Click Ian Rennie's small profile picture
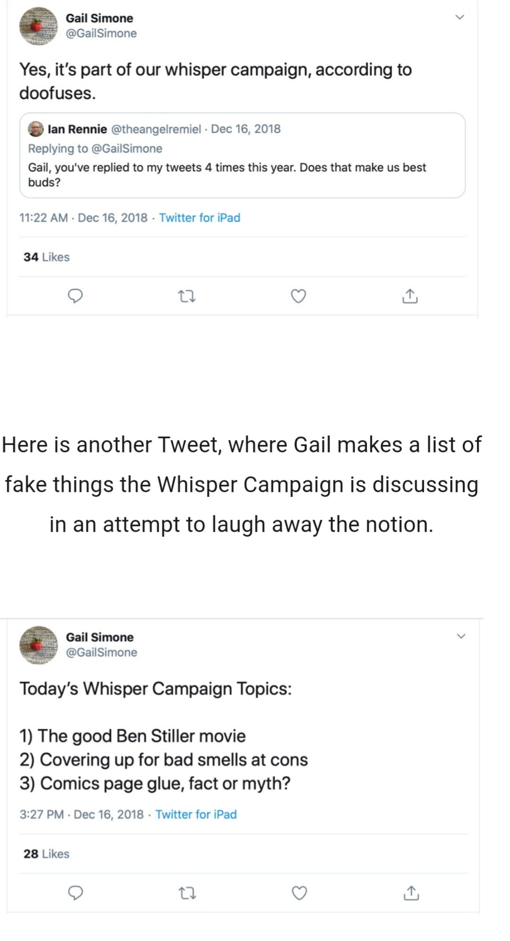 (36, 129)
